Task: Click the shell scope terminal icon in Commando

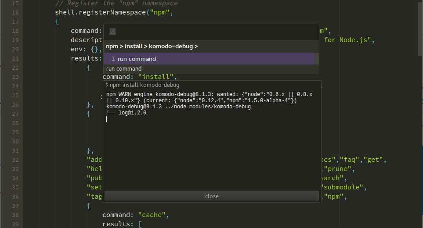Action: pos(112,32)
